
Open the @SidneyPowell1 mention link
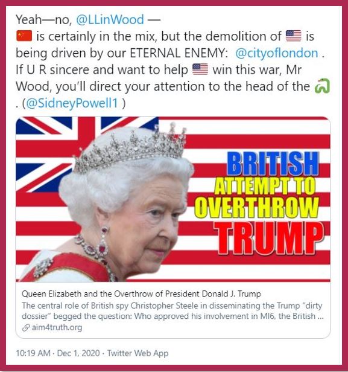(72, 103)
